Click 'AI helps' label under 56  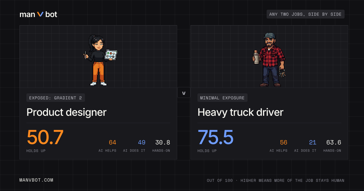[x=278, y=151]
